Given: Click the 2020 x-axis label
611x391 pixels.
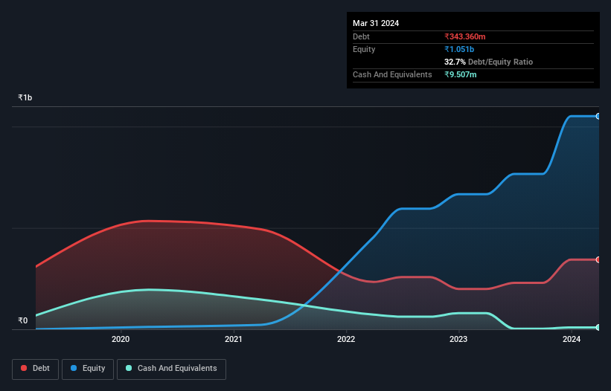Looking at the screenshot, I should coord(121,339).
